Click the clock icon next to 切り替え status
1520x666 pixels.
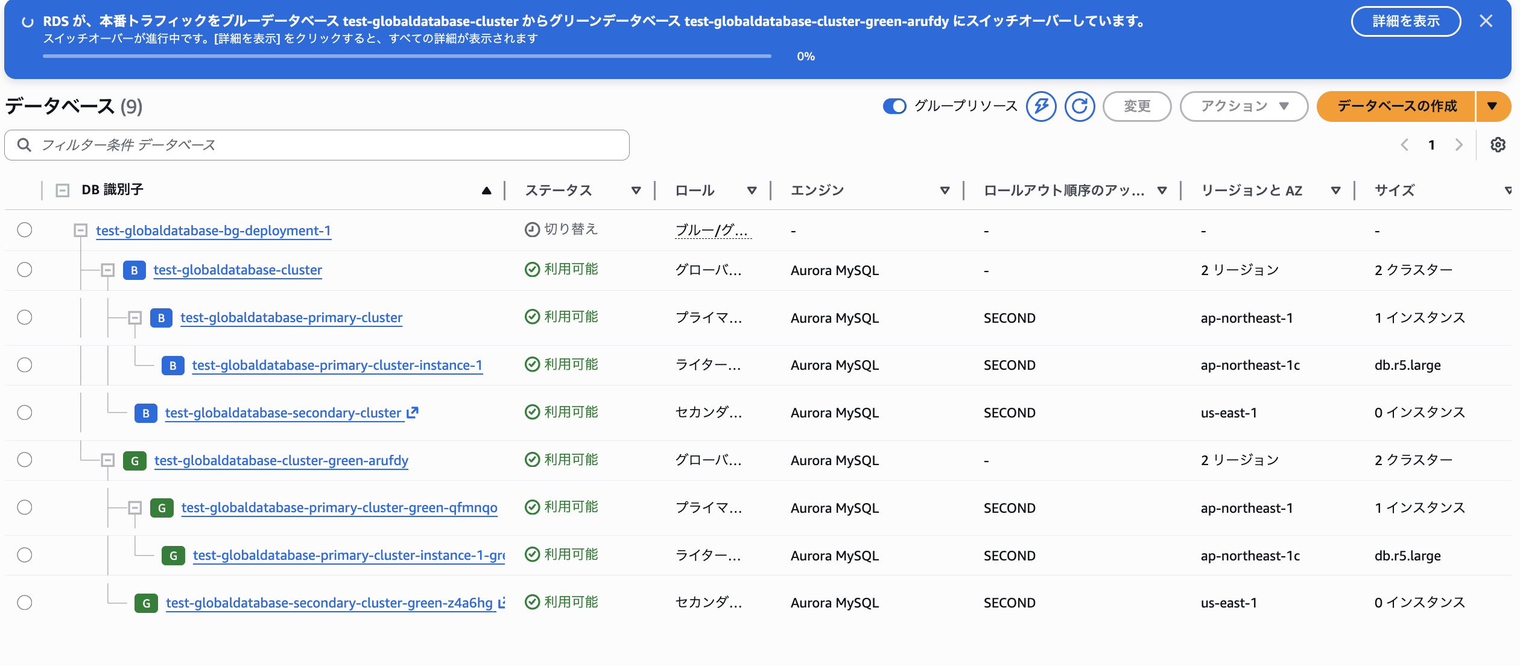point(531,229)
